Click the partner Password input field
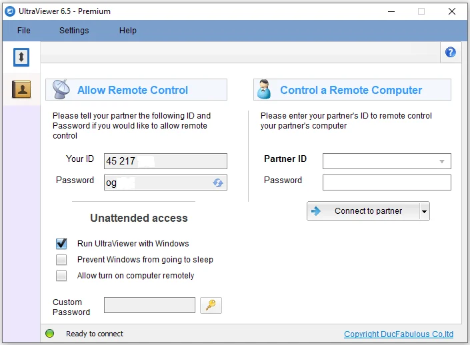 point(387,182)
